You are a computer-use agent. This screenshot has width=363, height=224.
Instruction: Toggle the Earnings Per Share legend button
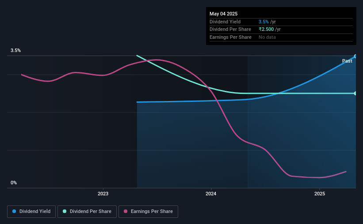tap(148, 212)
